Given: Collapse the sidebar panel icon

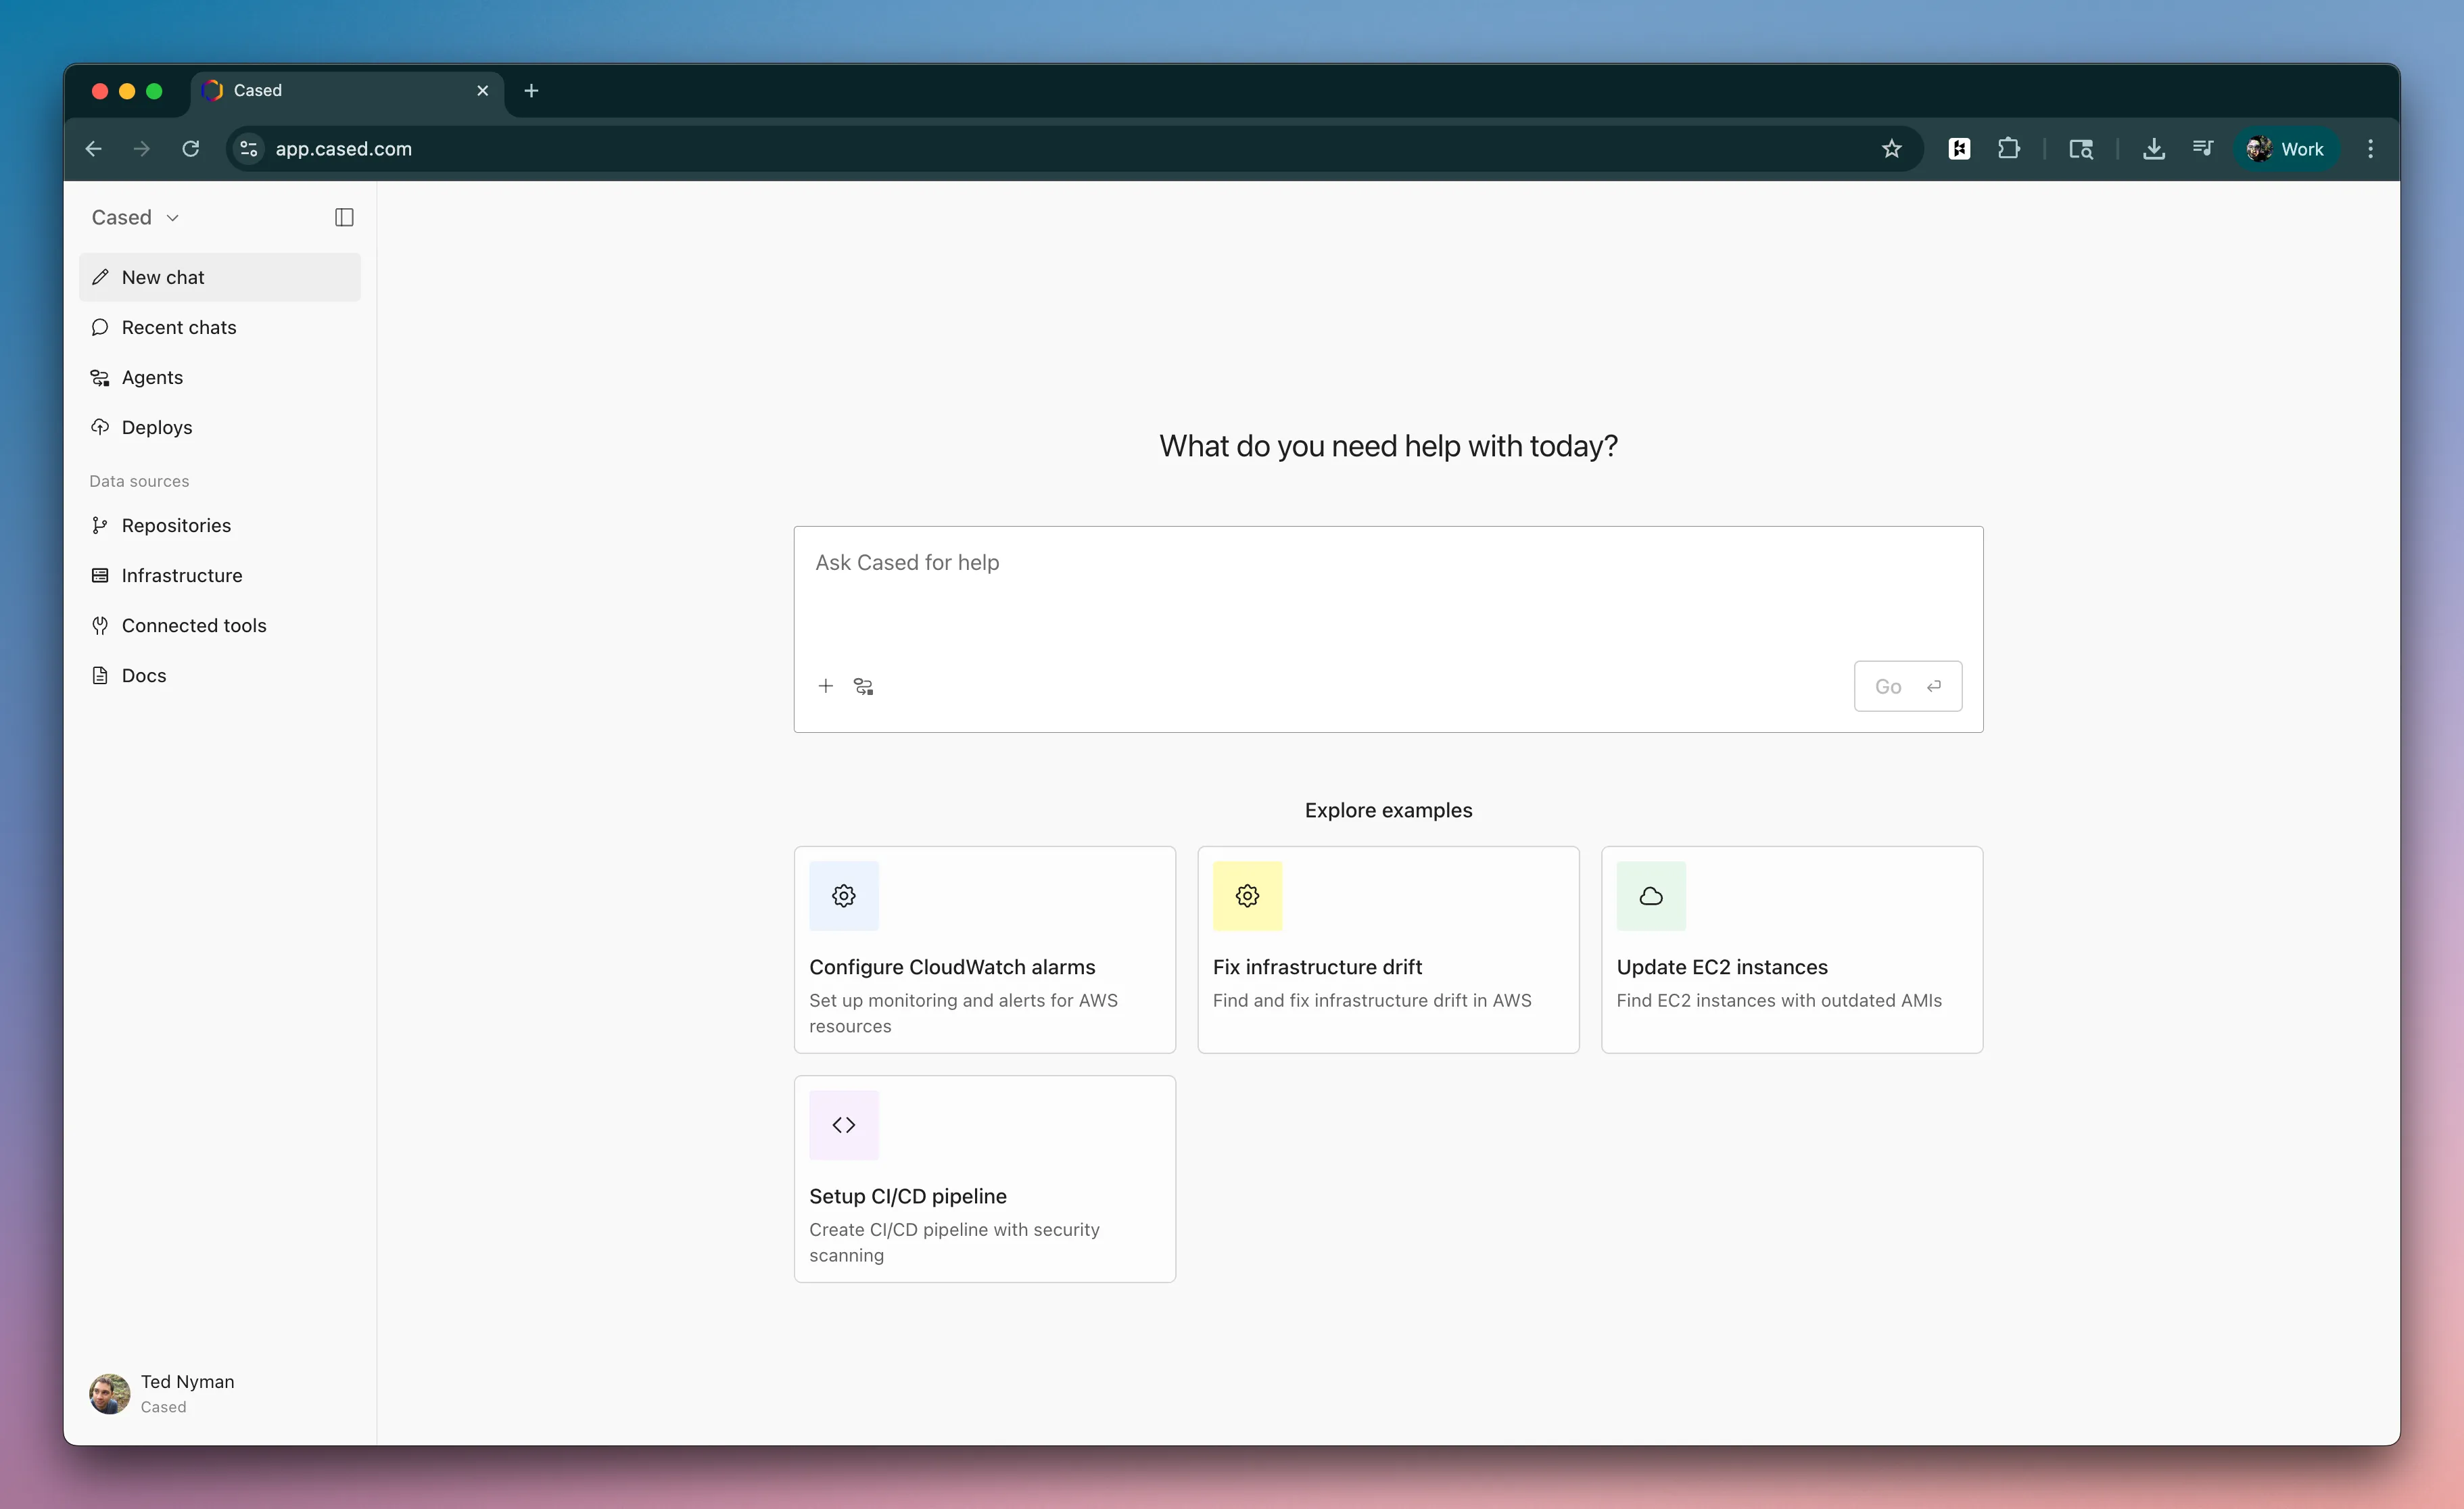Looking at the screenshot, I should pos(344,217).
